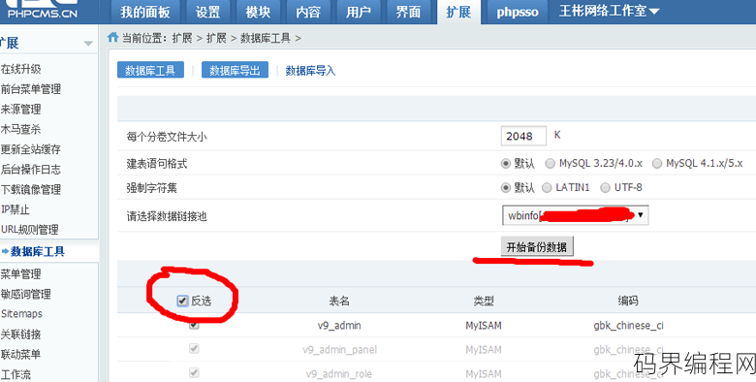
Task: Choose the UTF-8 charset radio button
Action: (x=605, y=187)
